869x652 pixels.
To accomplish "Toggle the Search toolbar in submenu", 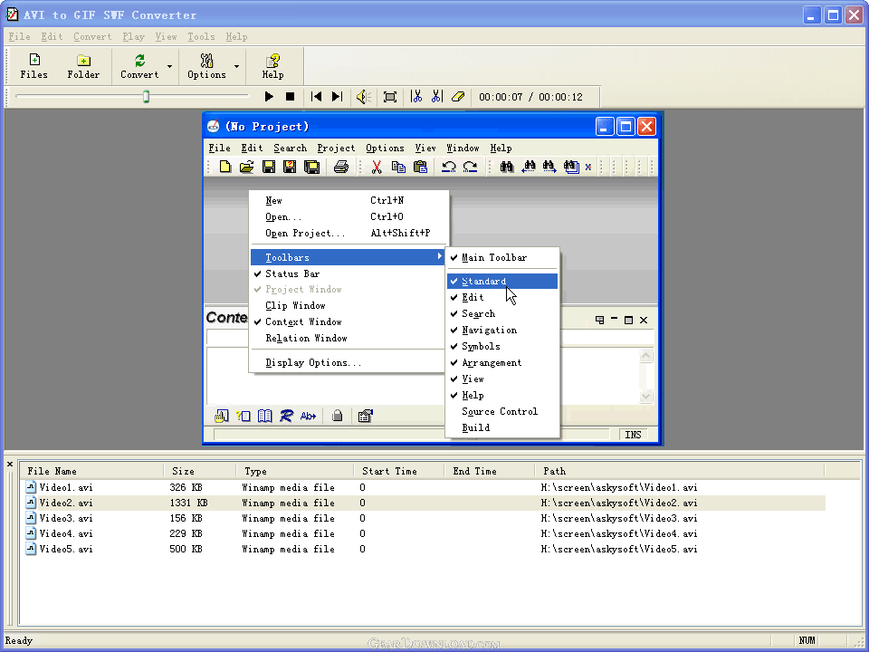I will pos(502,314).
